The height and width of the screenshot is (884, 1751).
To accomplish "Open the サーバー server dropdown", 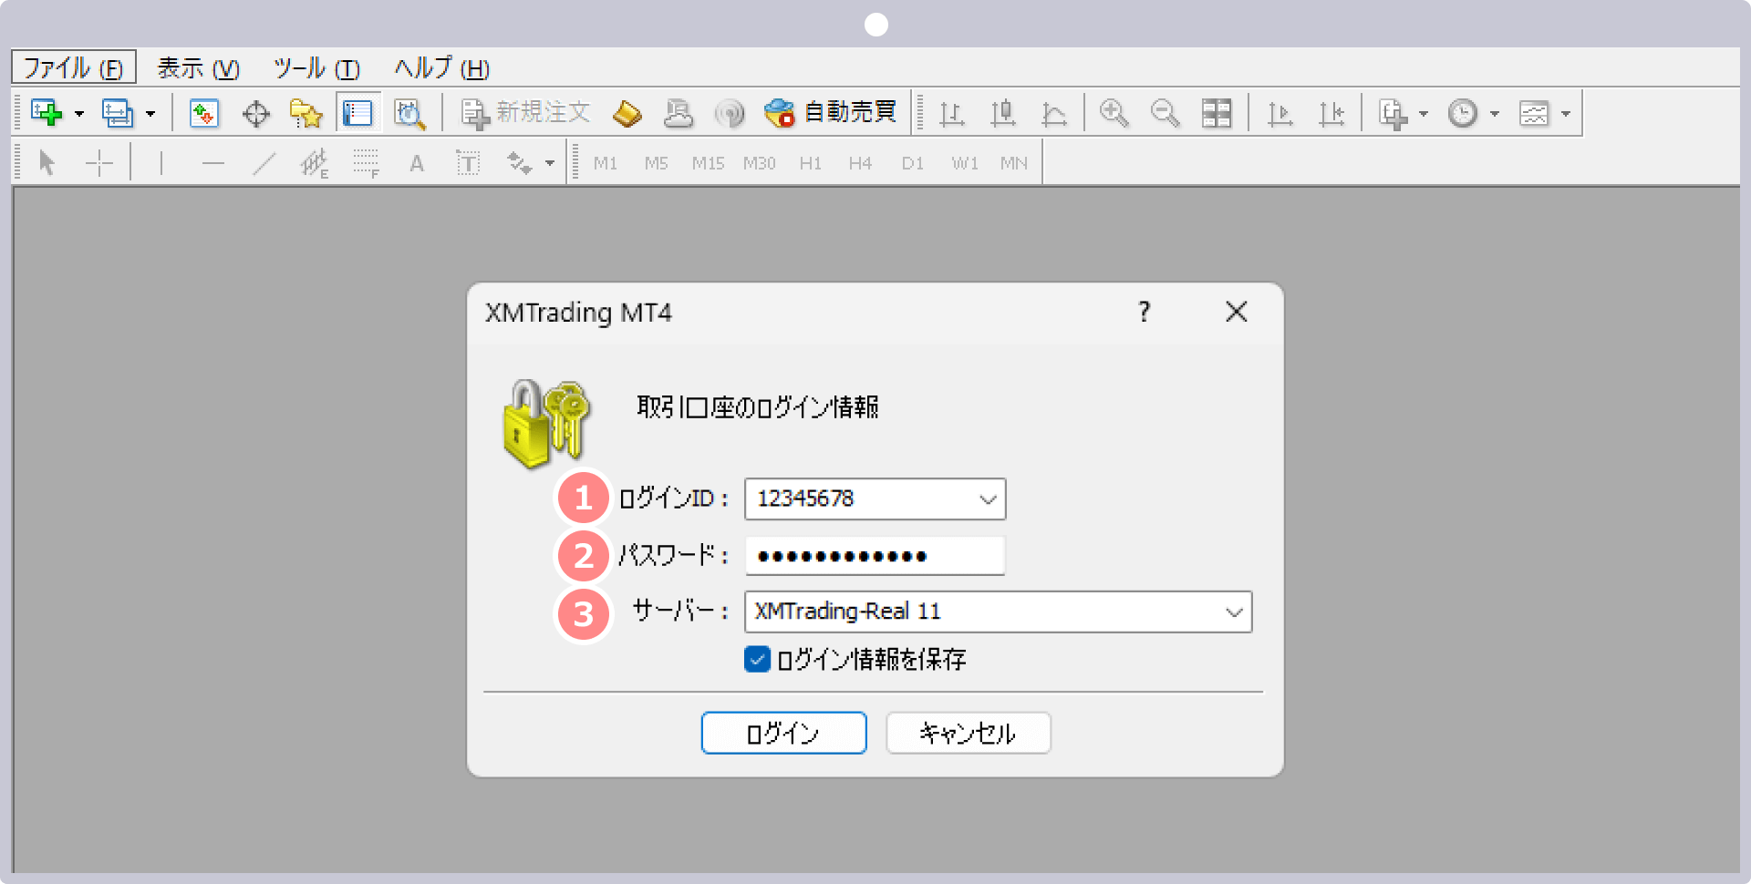I will [1235, 612].
